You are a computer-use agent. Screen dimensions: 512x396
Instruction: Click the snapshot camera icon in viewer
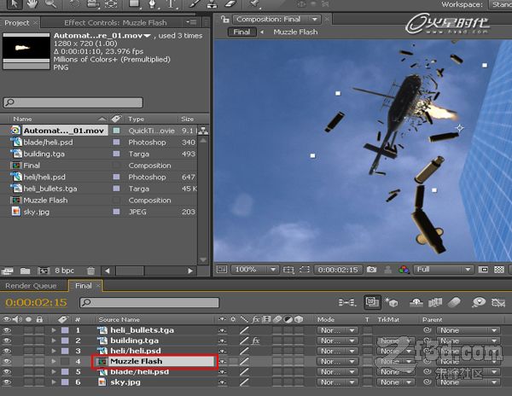371,270
